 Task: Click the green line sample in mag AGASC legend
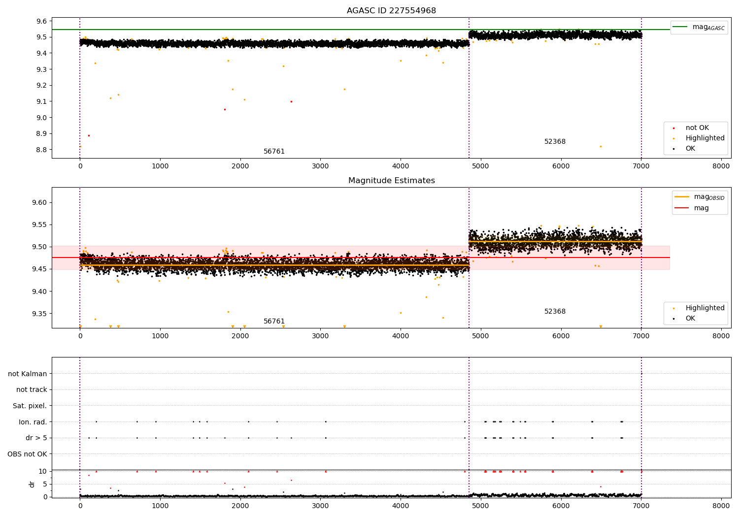pyautogui.click(x=680, y=27)
